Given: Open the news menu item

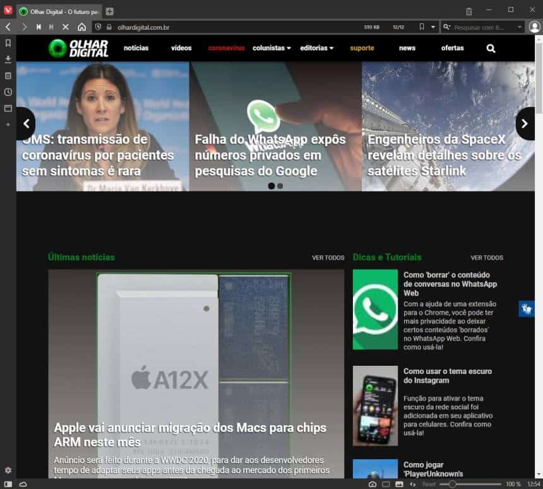Looking at the screenshot, I should (407, 48).
